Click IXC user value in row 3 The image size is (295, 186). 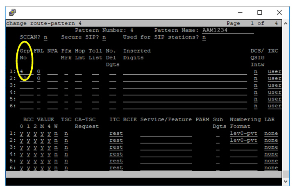(x=275, y=85)
